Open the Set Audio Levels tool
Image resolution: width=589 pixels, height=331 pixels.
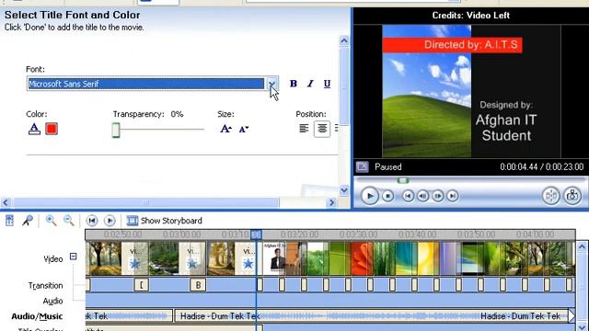[x=9, y=221]
